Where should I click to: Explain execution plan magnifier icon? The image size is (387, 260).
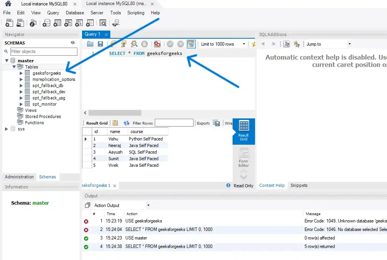pyautogui.click(x=134, y=44)
